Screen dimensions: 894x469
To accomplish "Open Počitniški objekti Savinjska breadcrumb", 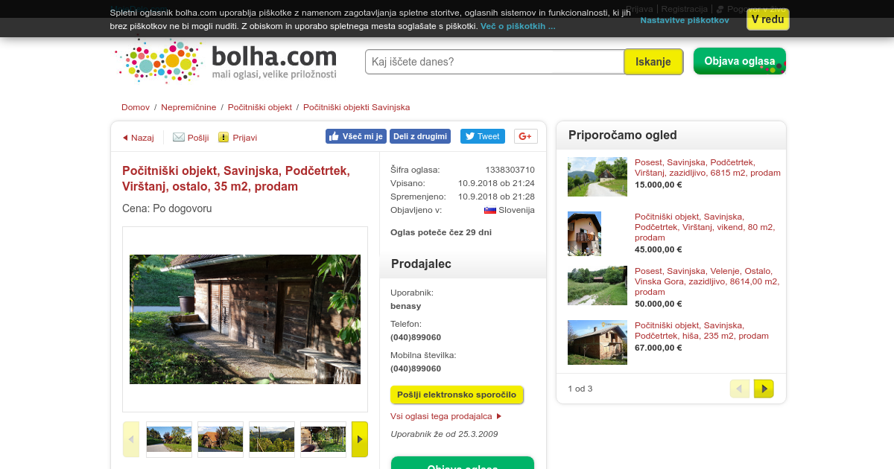I will (356, 107).
